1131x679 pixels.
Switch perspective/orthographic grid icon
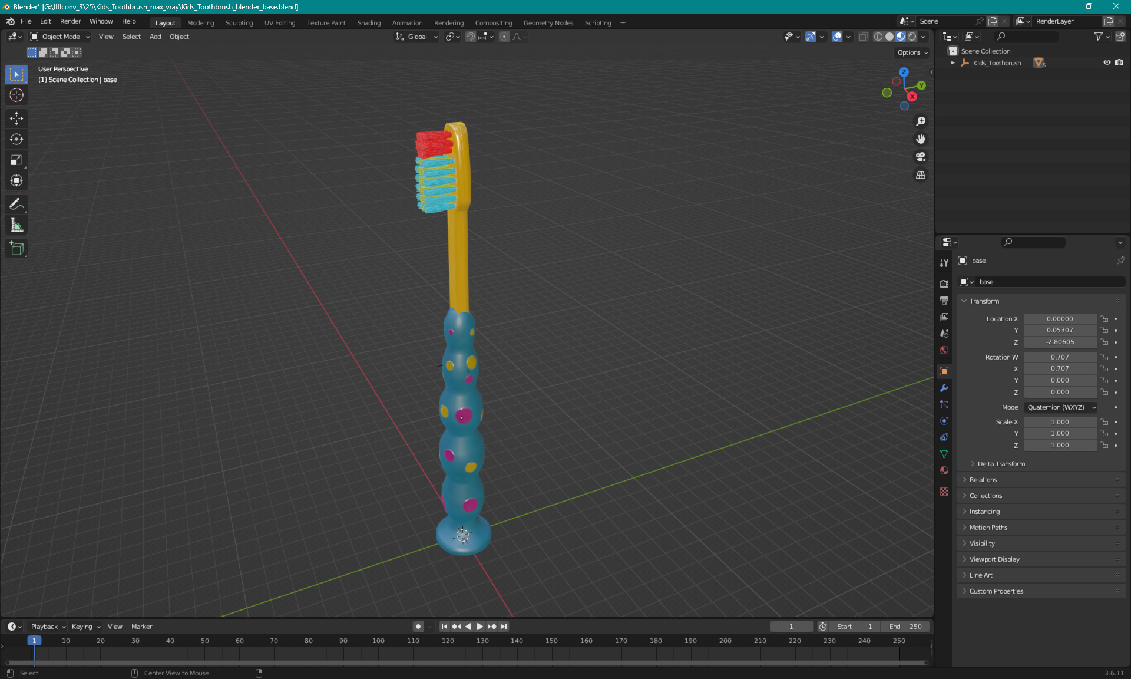coord(921,175)
